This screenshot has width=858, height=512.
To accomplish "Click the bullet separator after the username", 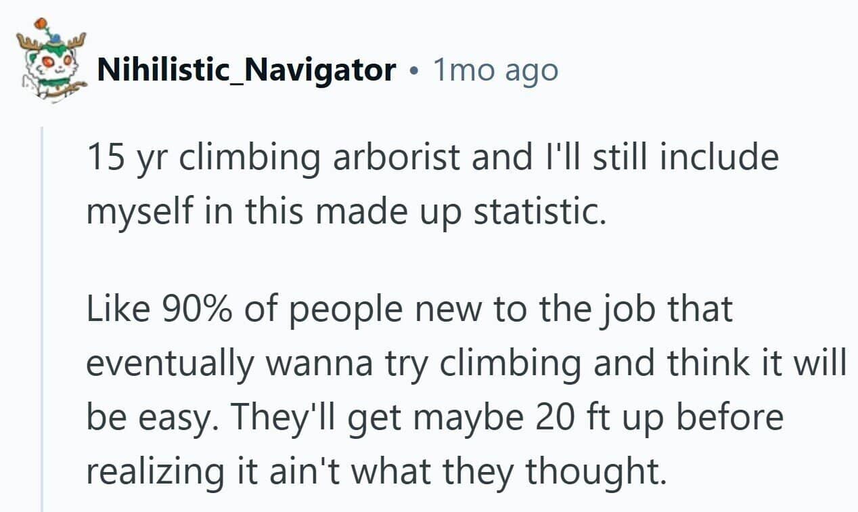I will pos(413,70).
